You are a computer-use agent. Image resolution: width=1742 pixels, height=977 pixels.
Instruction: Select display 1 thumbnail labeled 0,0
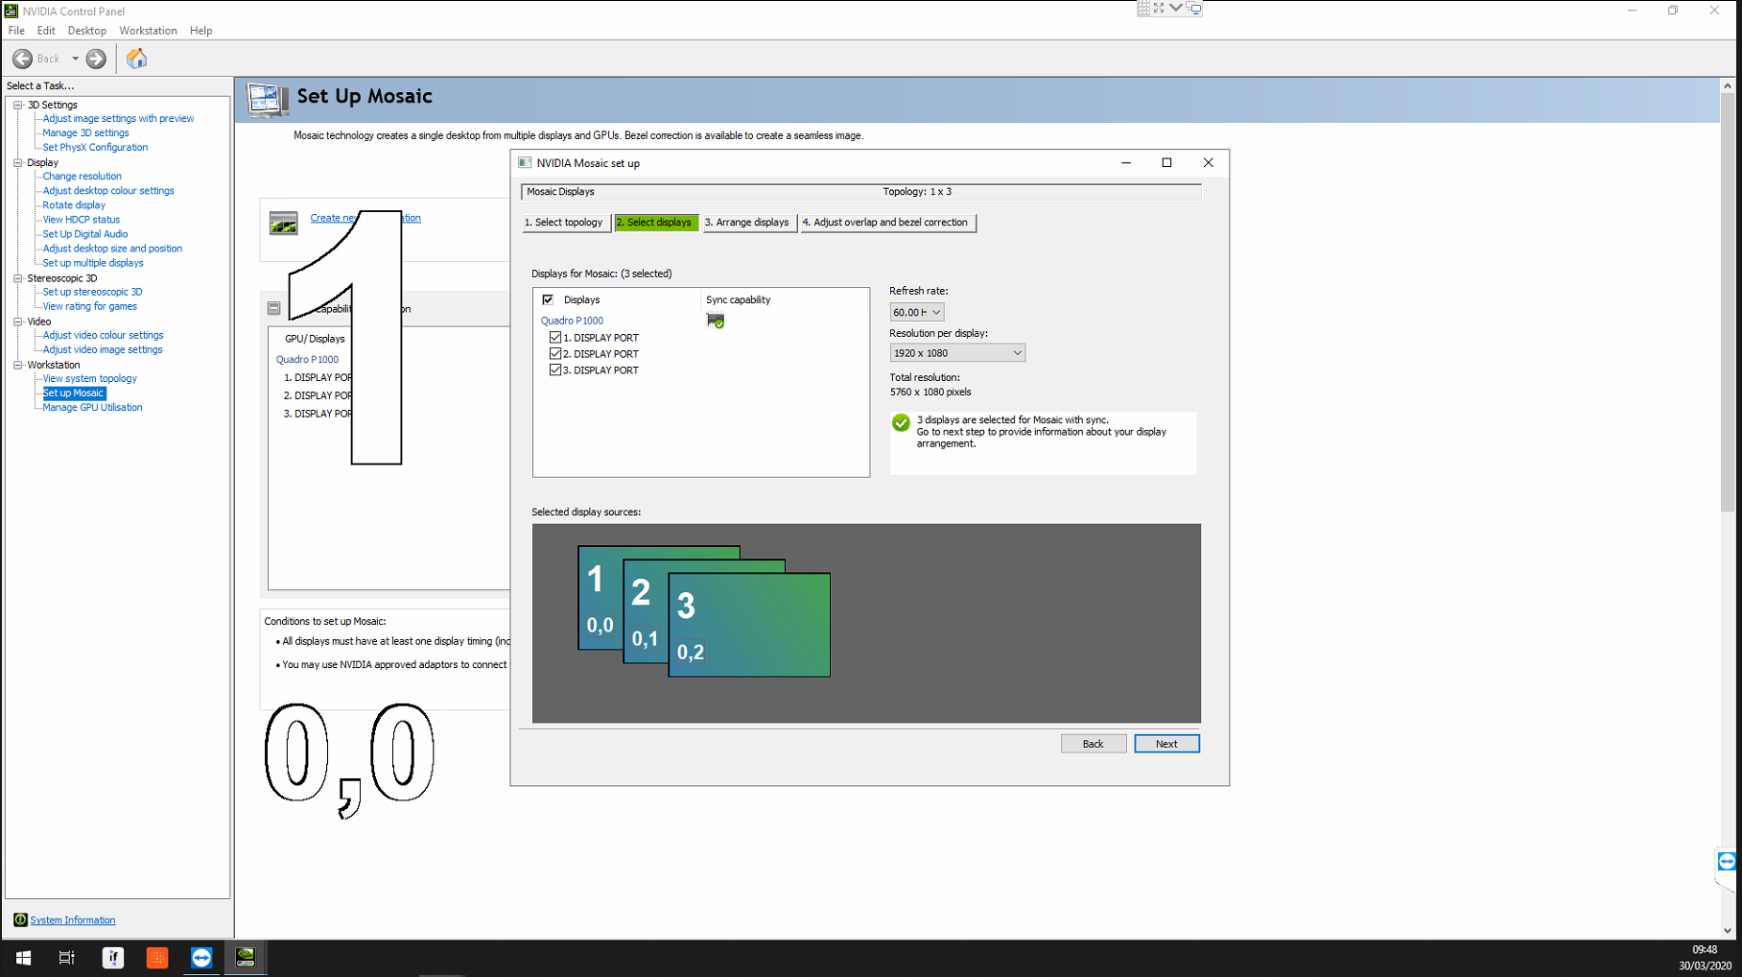tap(600, 600)
